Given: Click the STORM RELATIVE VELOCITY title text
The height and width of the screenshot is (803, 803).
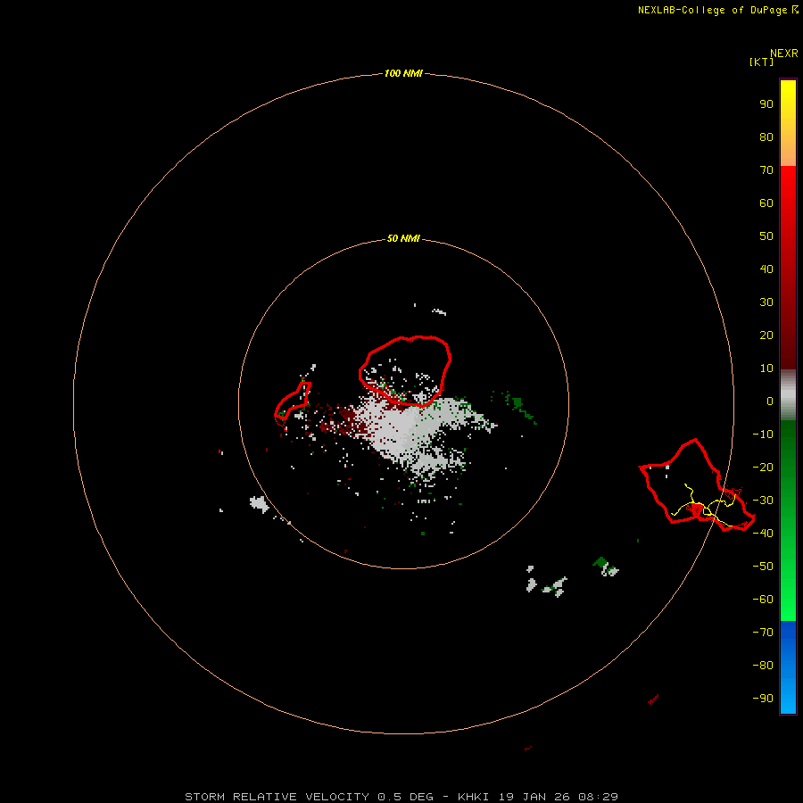Looking at the screenshot, I should point(277,797).
